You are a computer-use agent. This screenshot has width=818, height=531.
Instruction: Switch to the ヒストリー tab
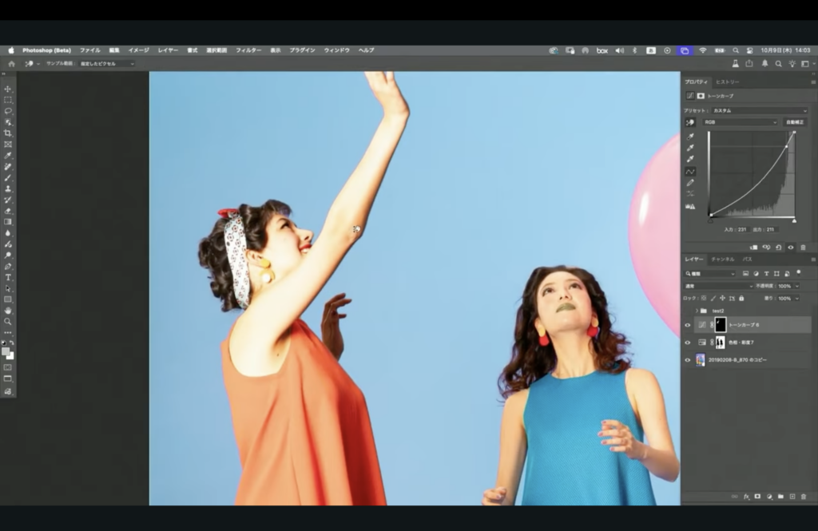[727, 82]
